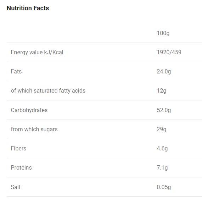The image size is (202, 204).
Task: Click the Energy value kJ/Kcal label
Action: pos(37,53)
